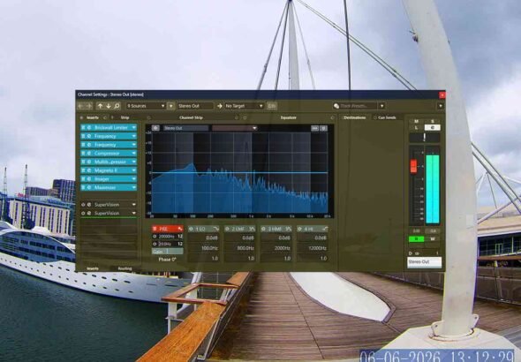Toggle bypass on first Frequency insert
Viewport: 521px width, 362px height.
coord(83,136)
